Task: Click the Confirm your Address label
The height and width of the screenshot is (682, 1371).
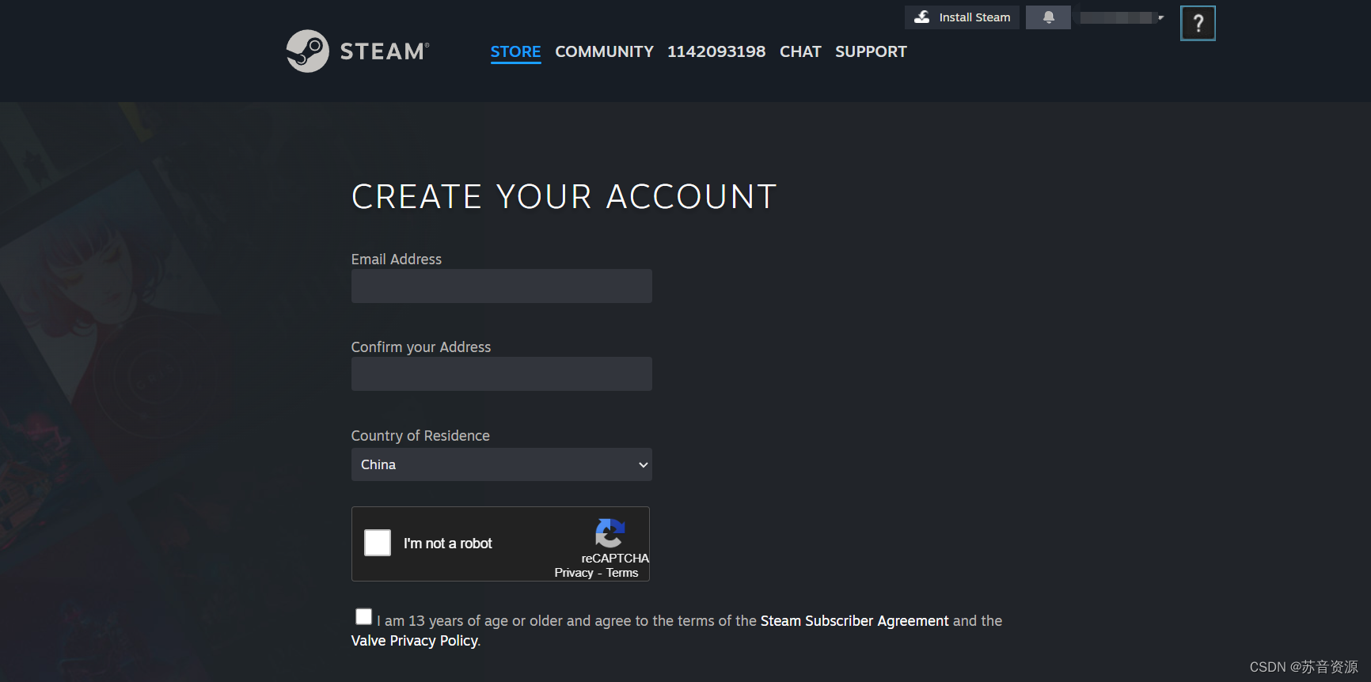Action: pos(421,347)
